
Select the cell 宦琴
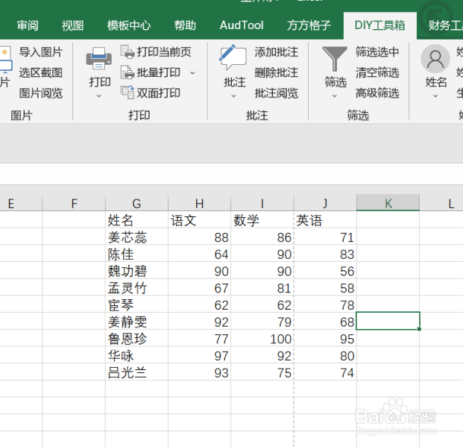click(x=136, y=304)
